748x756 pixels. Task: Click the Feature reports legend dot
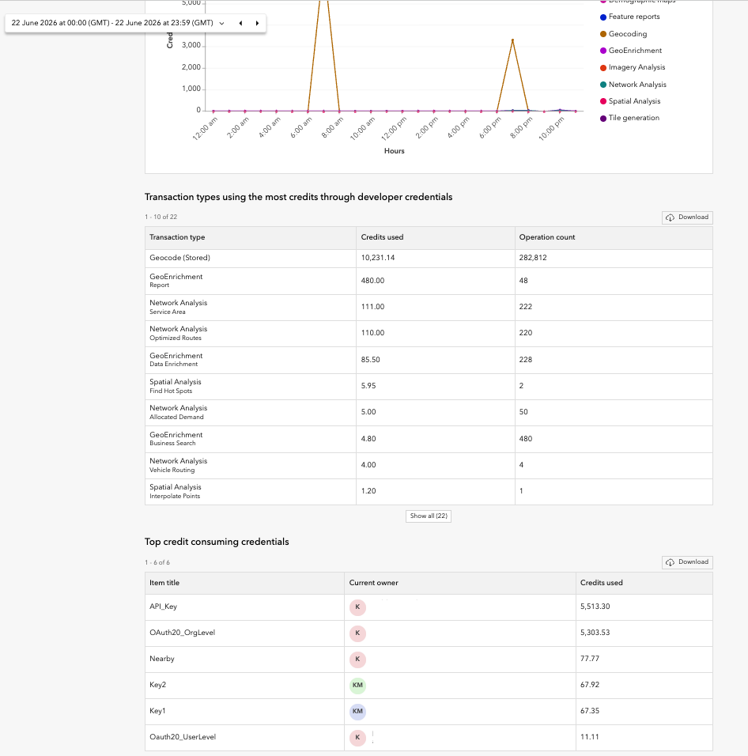click(x=603, y=17)
